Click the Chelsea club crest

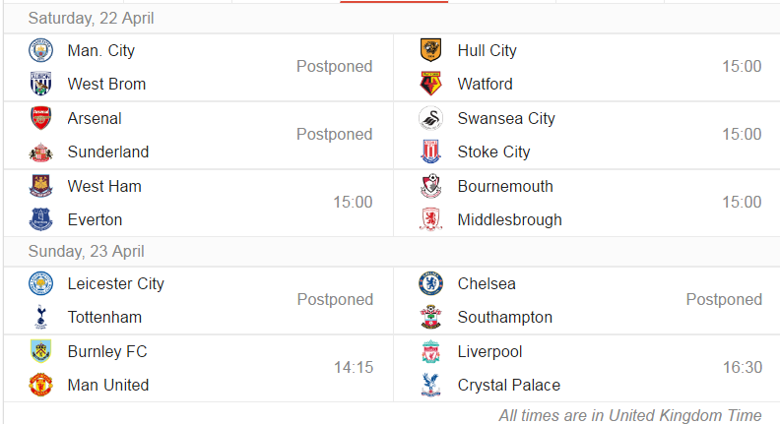pyautogui.click(x=430, y=283)
